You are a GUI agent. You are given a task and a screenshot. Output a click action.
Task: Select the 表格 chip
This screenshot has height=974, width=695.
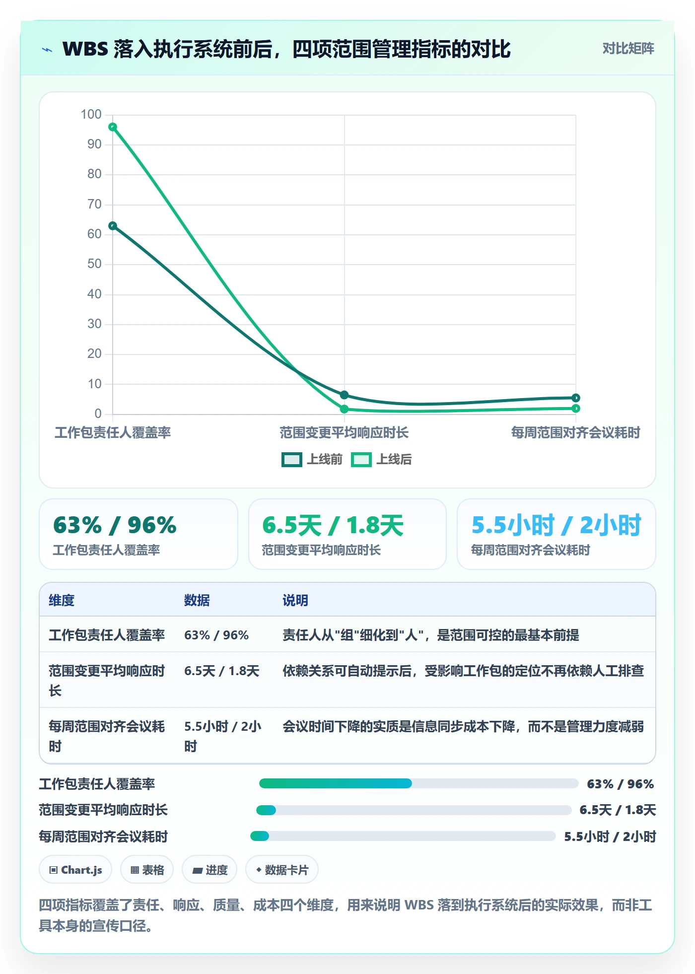pos(147,870)
